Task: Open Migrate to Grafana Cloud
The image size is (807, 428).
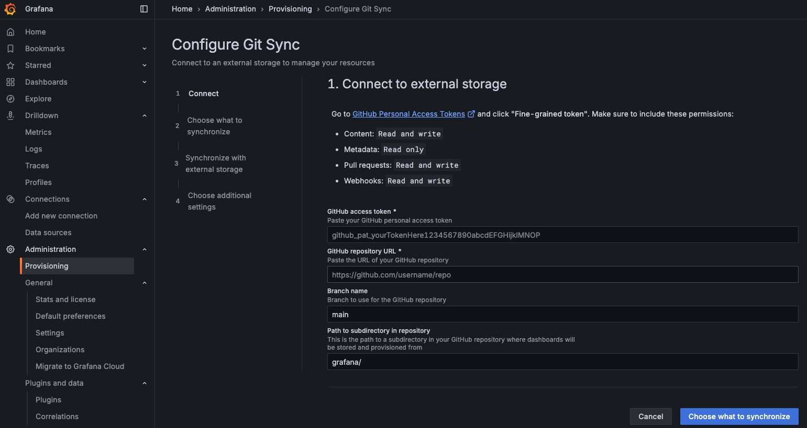Action: pos(80,366)
